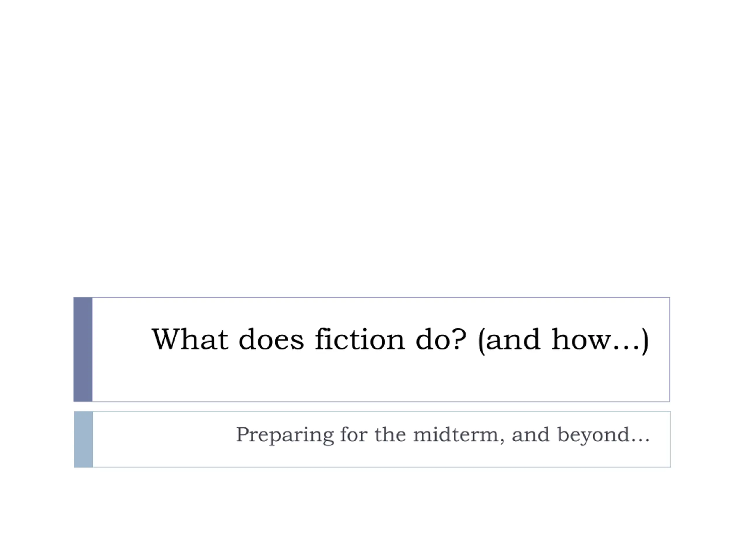The width and height of the screenshot is (745, 559).
Task: Click the word 'fiction' in the title
Action: point(360,339)
